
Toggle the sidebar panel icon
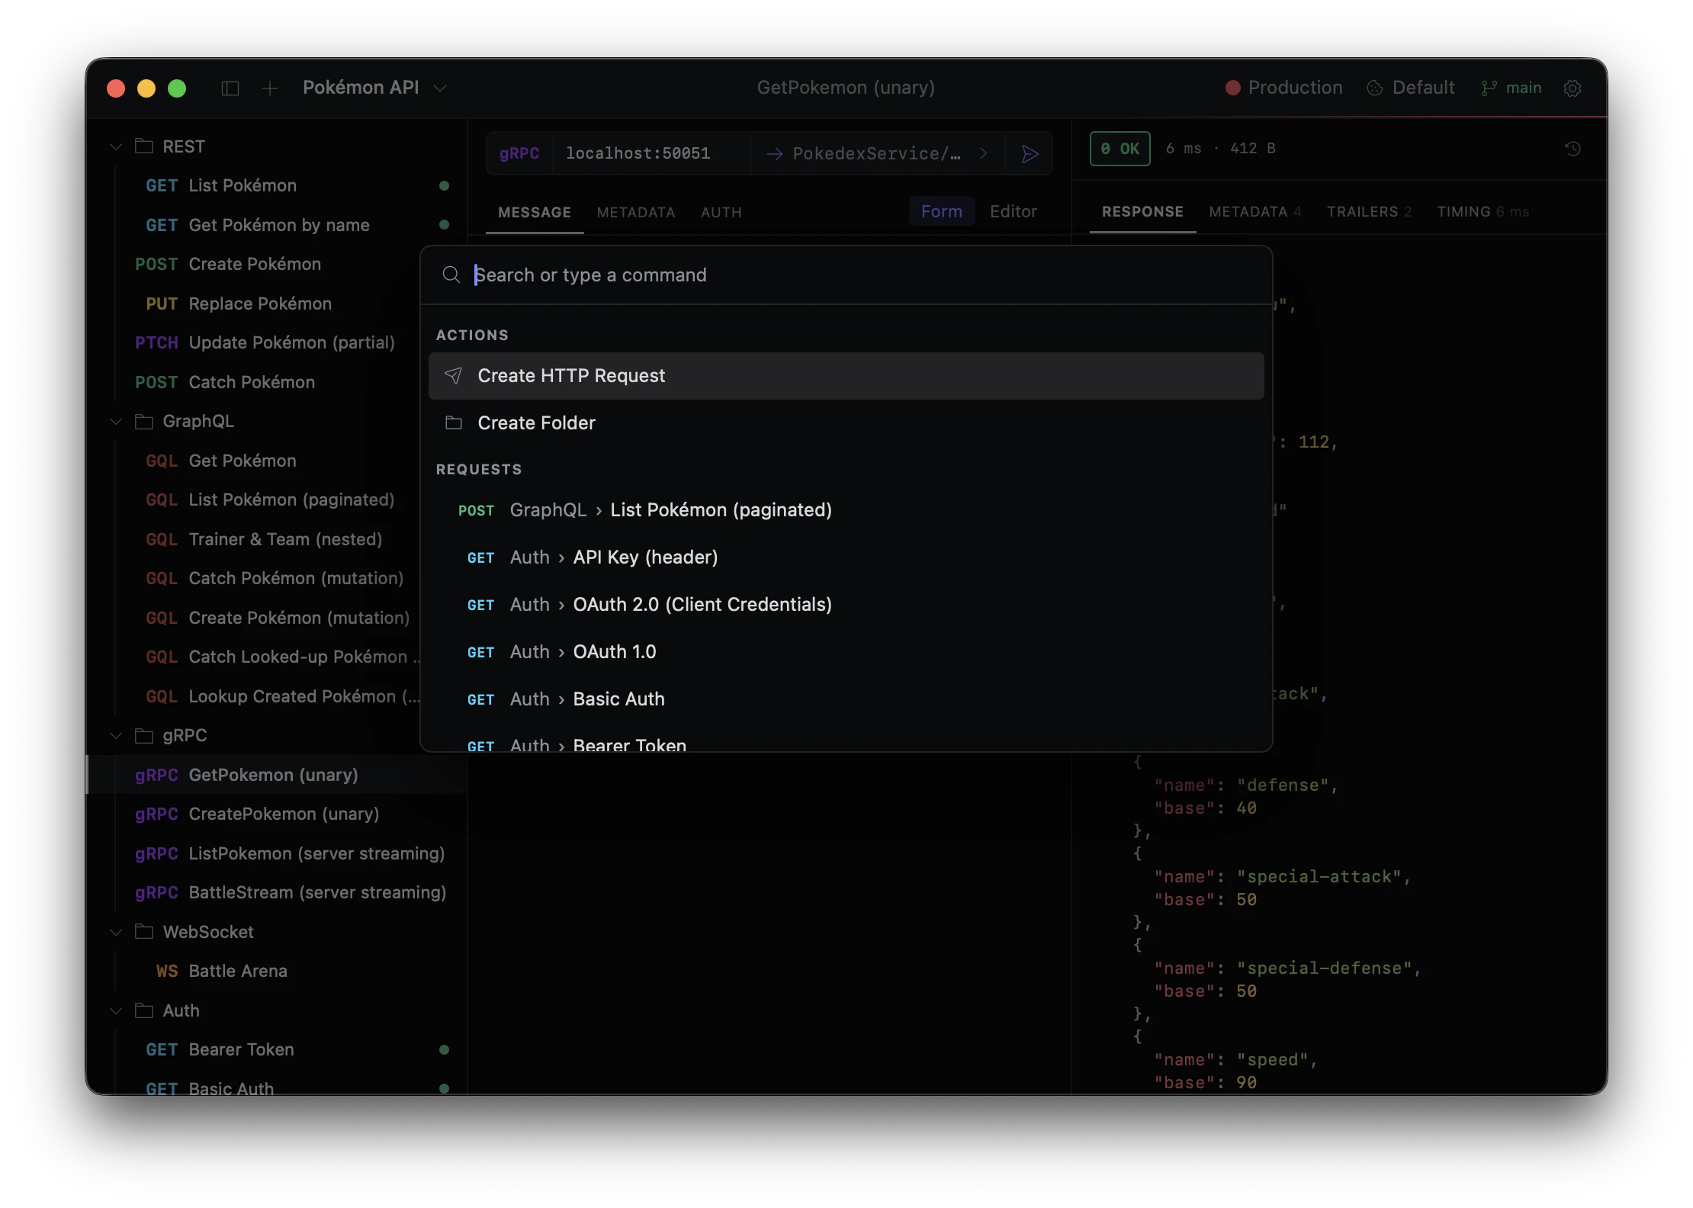click(x=230, y=88)
